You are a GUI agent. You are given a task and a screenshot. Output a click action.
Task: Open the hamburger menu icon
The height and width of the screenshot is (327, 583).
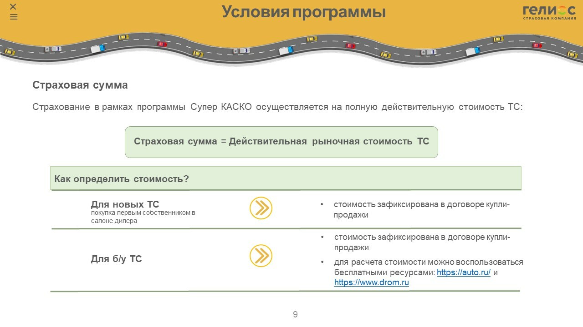[x=14, y=17]
